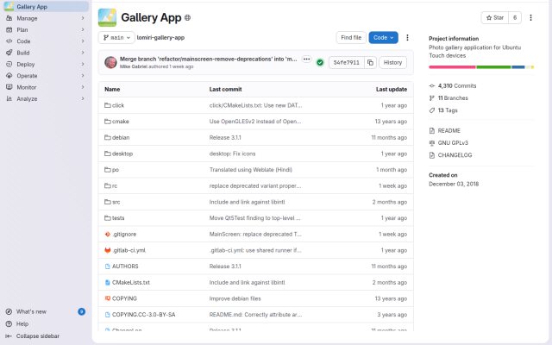Image resolution: width=552 pixels, height=345 pixels.
Task: Click the repository languages color bar
Action: 481,67
